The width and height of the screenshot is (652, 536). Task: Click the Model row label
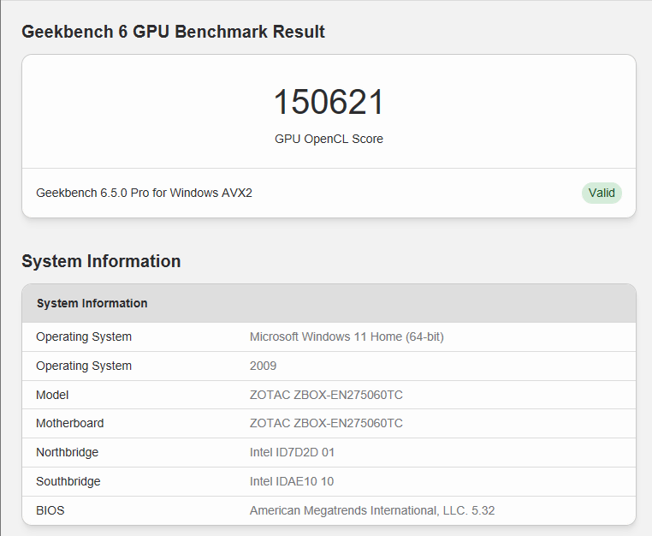[52, 395]
